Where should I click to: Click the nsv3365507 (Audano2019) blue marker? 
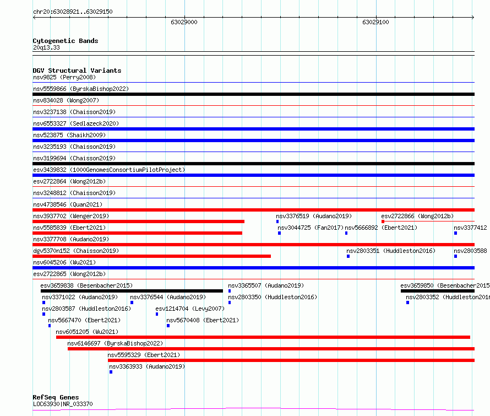click(x=230, y=291)
